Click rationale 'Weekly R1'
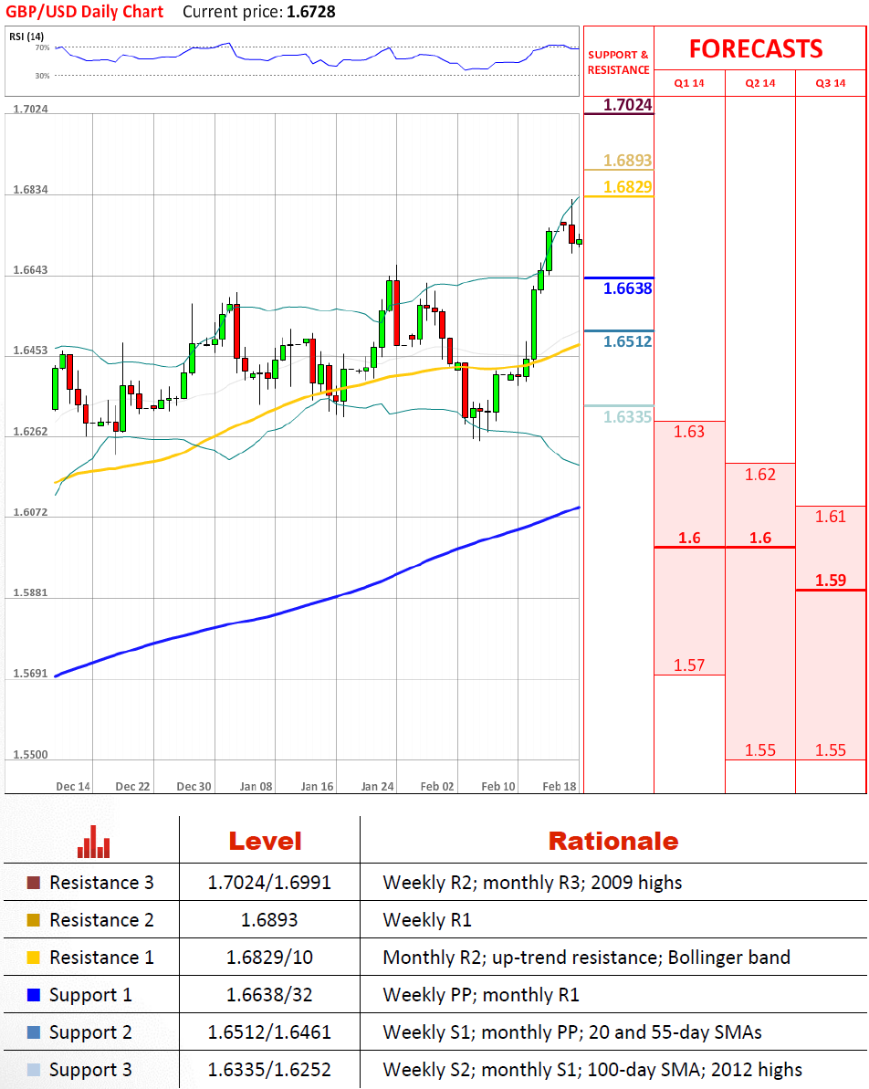The height and width of the screenshot is (1089, 869). tap(427, 920)
